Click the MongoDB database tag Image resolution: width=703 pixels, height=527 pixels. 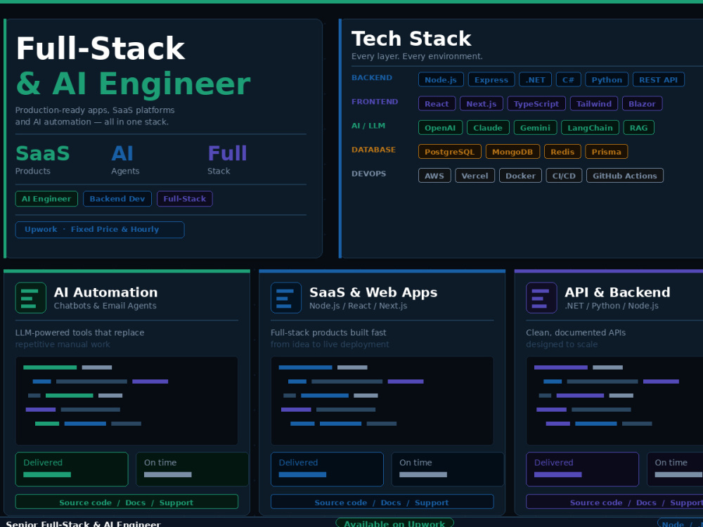[512, 152]
